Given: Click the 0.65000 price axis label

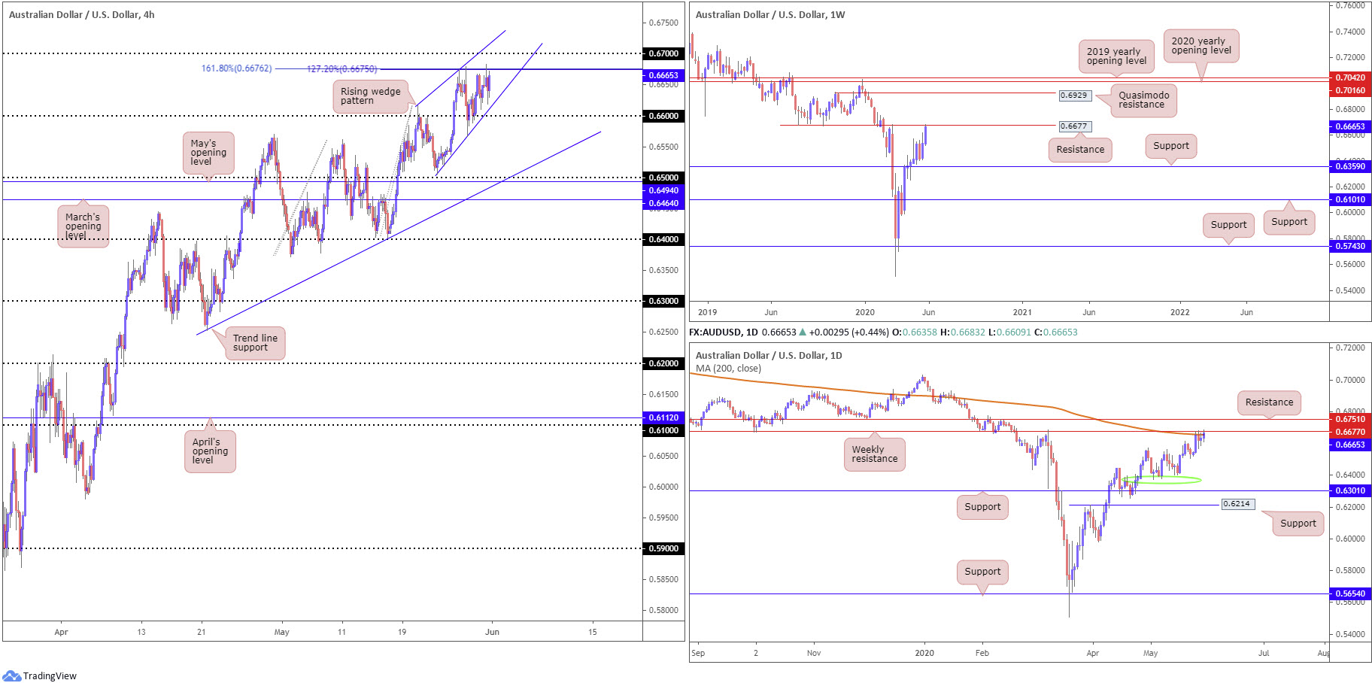Looking at the screenshot, I should [663, 178].
